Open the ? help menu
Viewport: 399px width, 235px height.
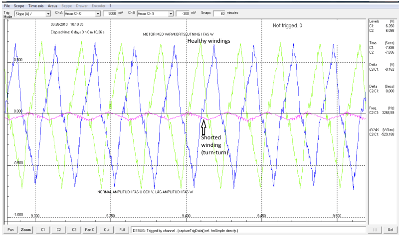click(110, 5)
